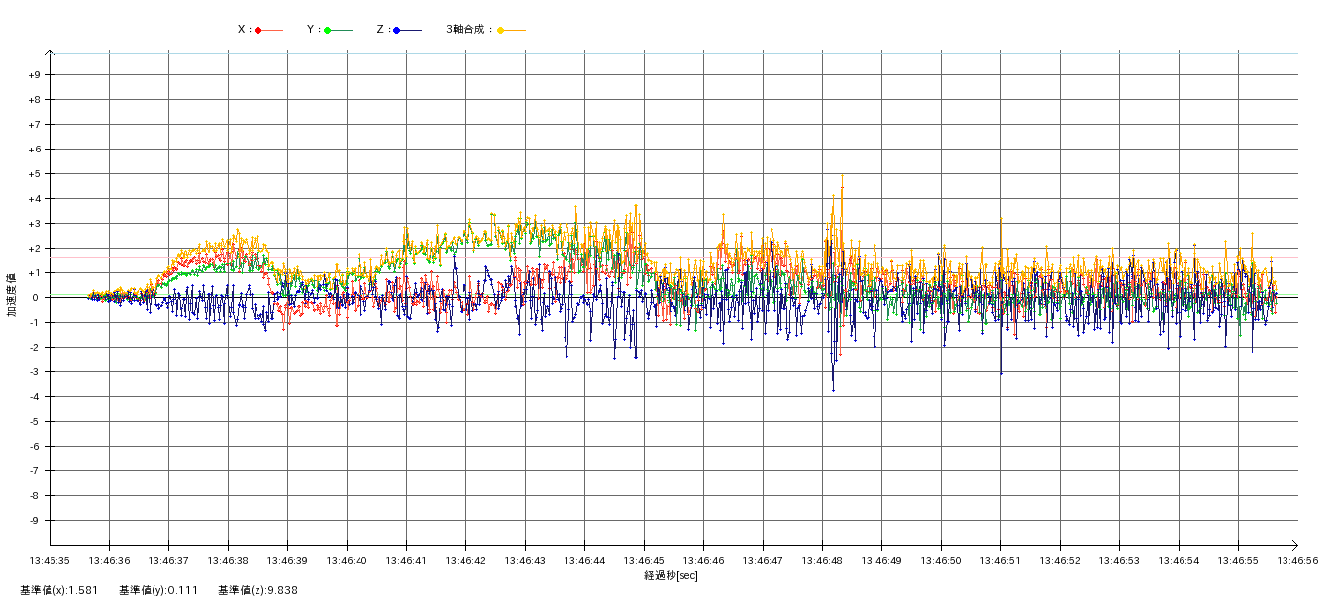The width and height of the screenshot is (1337, 604).
Task: Click the lowest blue trough near -4
Action: coord(833,390)
